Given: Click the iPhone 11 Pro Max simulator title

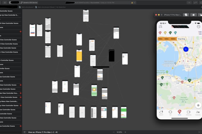Looking at the screenshot, I should tap(173, 15).
